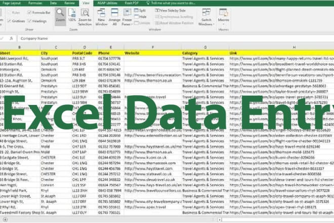The width and height of the screenshot is (334, 223).
Task: Select the City header cell
Action: [x=56, y=53]
